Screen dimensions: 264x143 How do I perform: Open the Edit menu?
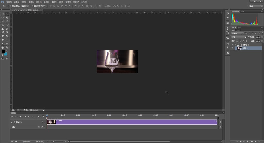(x=16, y=2)
